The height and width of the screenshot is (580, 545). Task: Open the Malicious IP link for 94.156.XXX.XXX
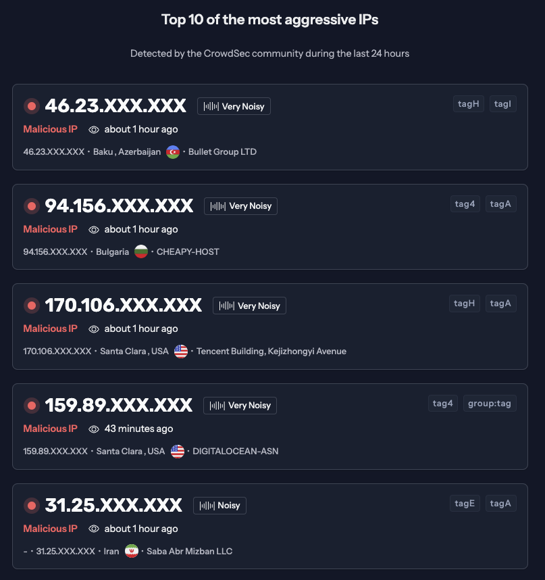(50, 229)
